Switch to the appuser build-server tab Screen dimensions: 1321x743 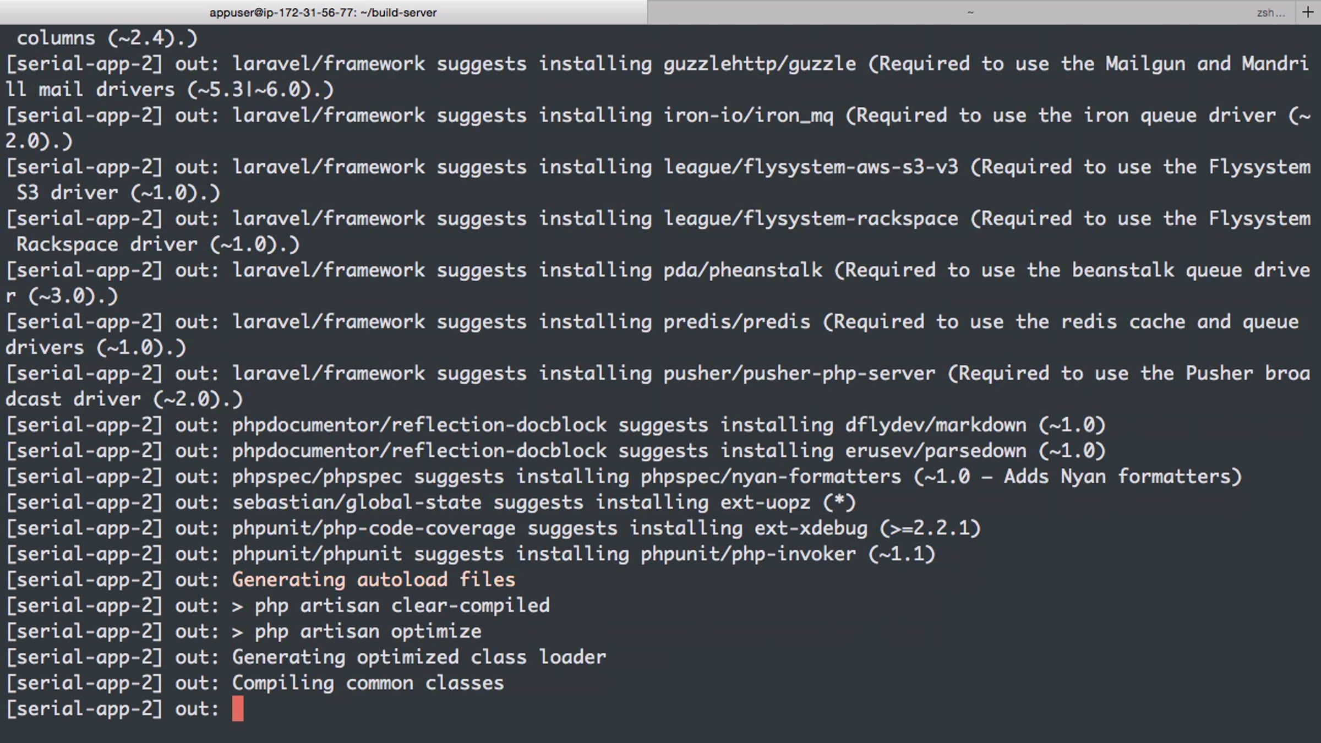[x=323, y=12]
